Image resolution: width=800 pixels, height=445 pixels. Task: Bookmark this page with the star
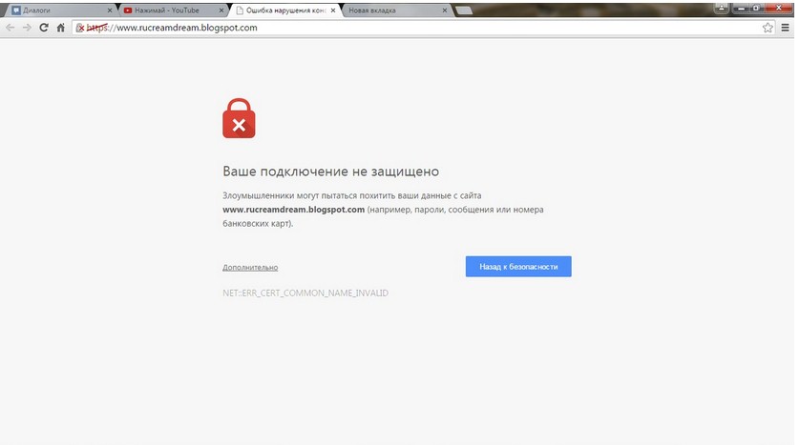coord(768,28)
